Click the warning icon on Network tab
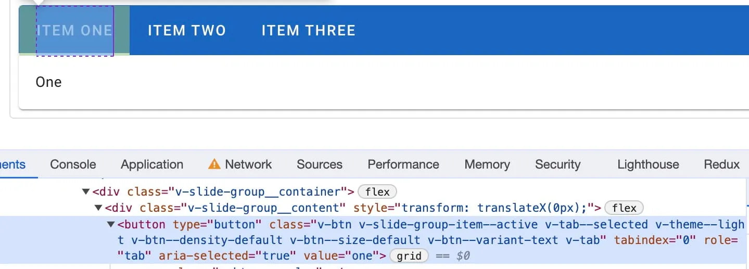 coord(214,164)
